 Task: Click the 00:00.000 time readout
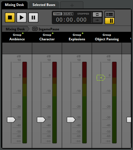point(71,20)
